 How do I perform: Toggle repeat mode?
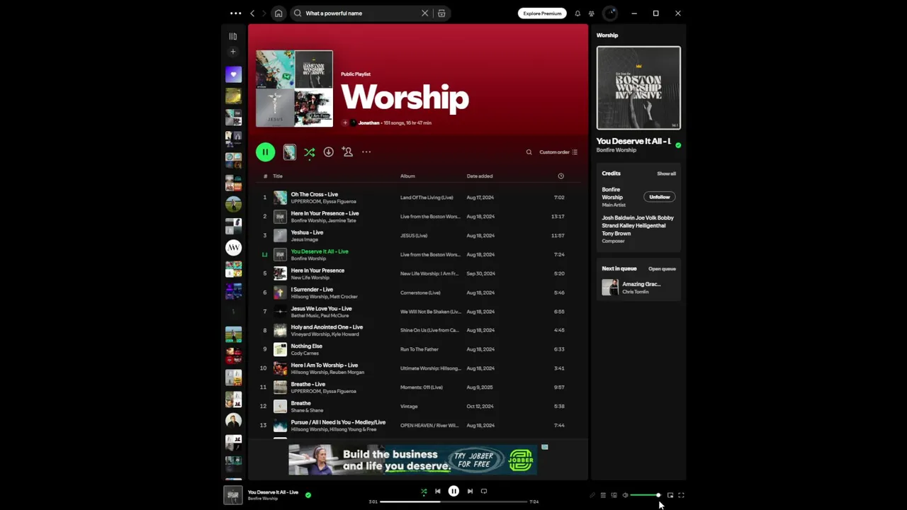click(x=484, y=491)
